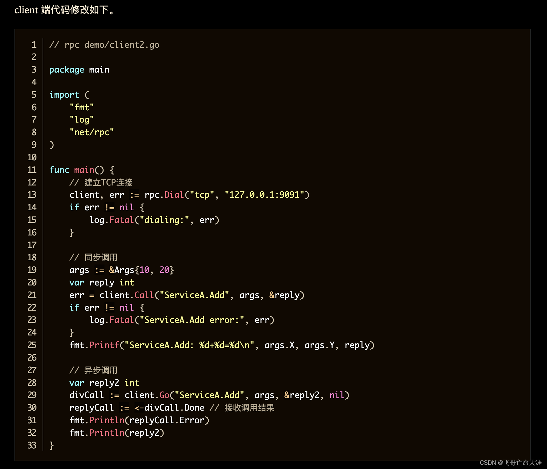Click the comment '// 异步调用'
Image resolution: width=547 pixels, height=469 pixels.
[x=93, y=370]
